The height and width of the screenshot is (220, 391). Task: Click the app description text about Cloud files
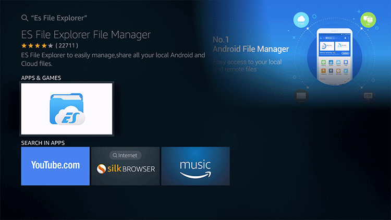coord(113,59)
